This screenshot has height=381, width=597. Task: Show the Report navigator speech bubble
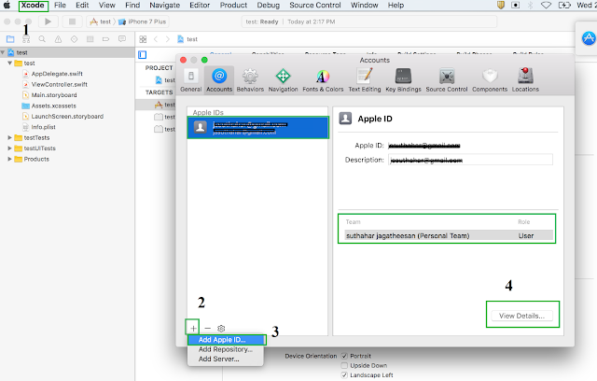click(x=122, y=39)
